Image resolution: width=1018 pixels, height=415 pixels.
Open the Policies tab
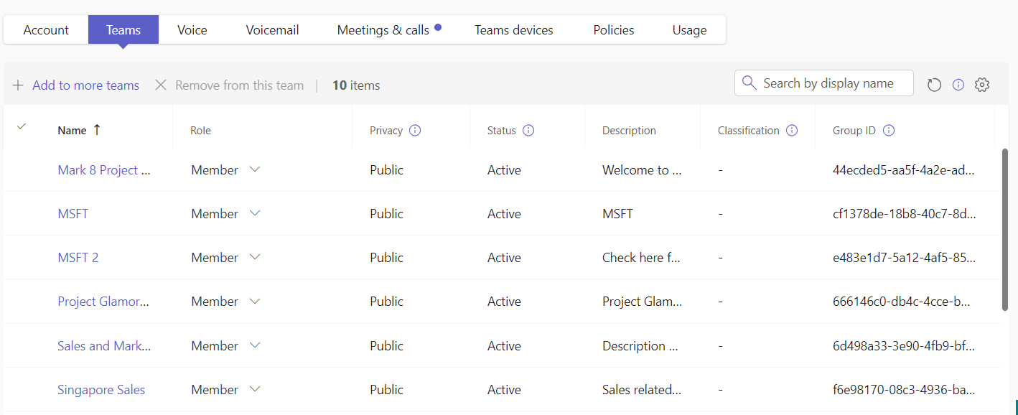613,29
